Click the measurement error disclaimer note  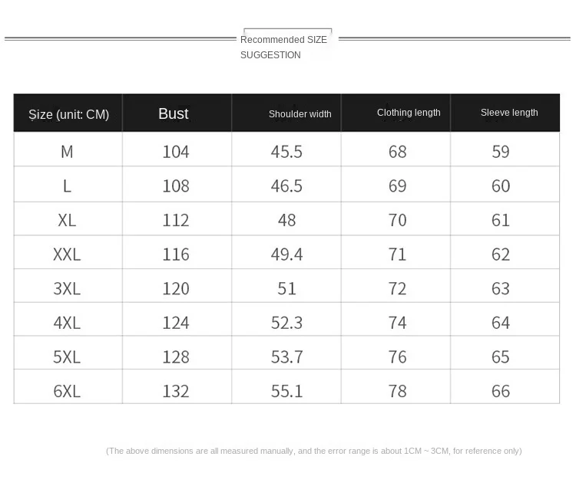(313, 451)
